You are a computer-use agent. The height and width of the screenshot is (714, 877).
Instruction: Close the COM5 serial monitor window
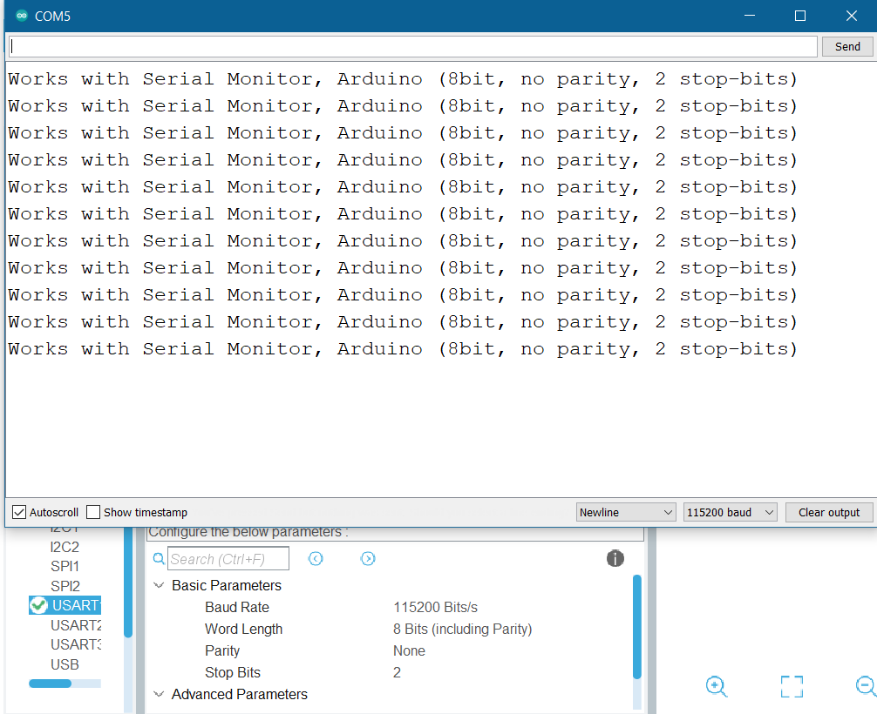pos(851,16)
